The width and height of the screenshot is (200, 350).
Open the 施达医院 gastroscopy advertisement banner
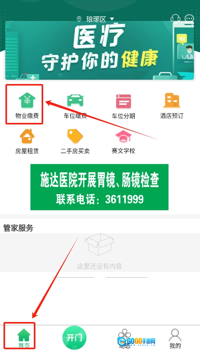[99, 187]
